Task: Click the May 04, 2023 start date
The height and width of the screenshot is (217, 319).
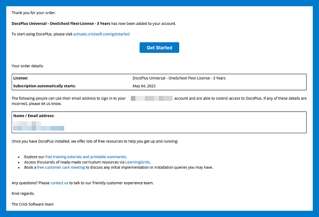Action: 144,86
